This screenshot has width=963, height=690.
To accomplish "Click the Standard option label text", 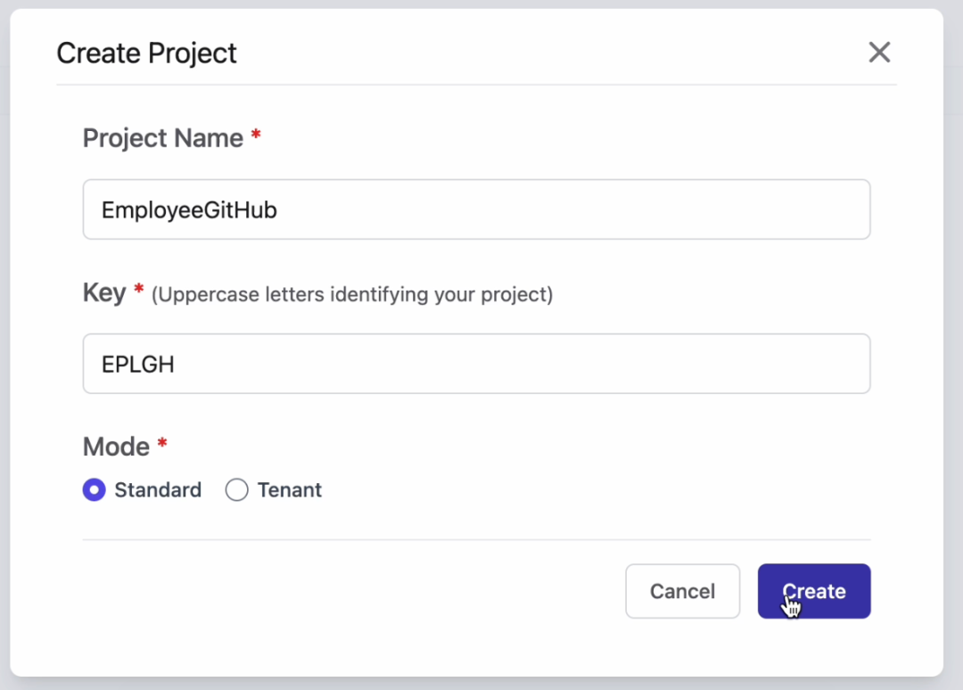I will (158, 490).
